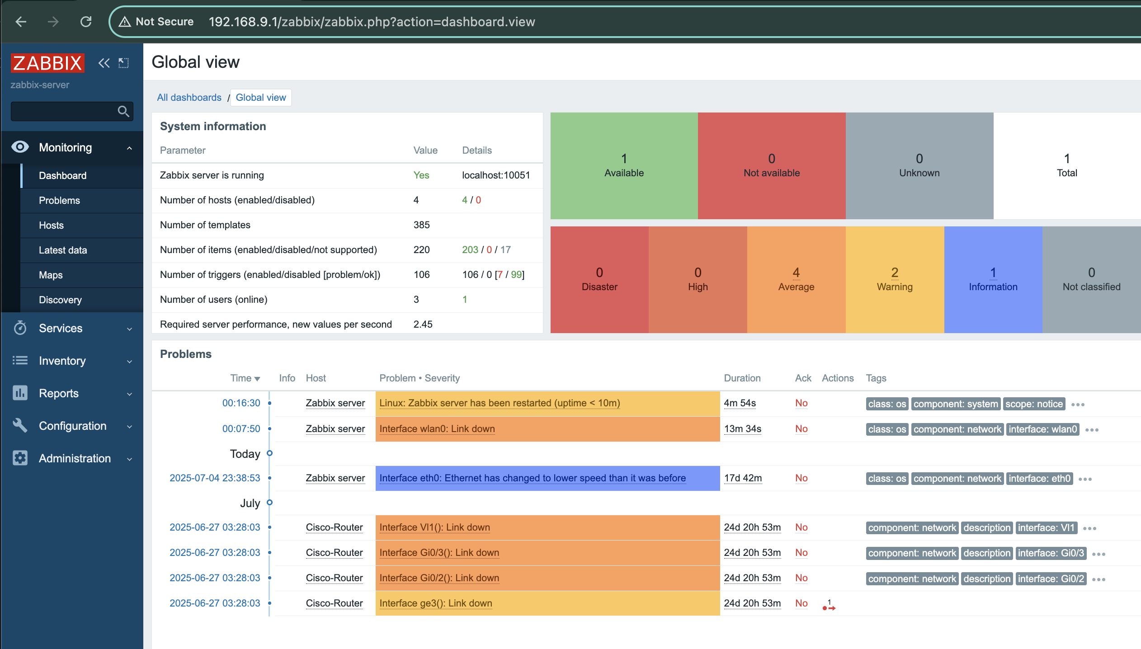This screenshot has height=649, width=1141.
Task: Click the 'scope: notice' tag
Action: (x=1034, y=404)
